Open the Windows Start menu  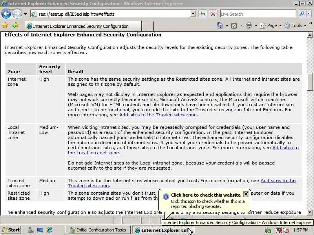pos(11,230)
